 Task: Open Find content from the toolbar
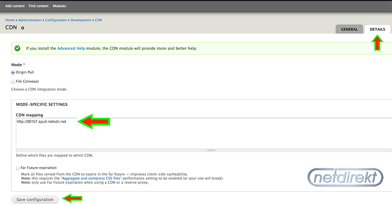[38, 6]
